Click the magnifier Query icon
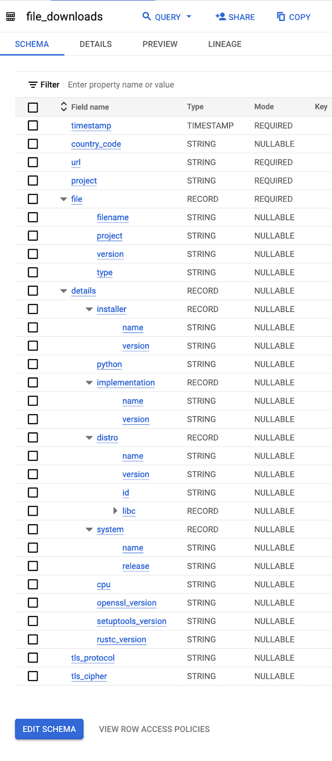332x761 pixels. click(x=147, y=17)
